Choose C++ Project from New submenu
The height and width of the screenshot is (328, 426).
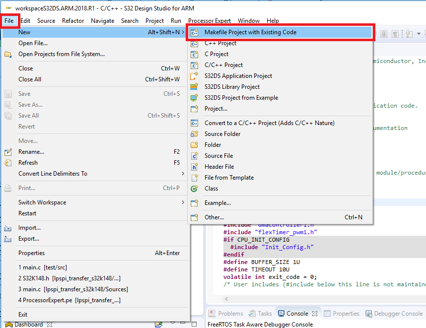[281, 43]
